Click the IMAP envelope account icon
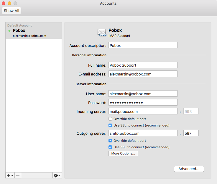The height and width of the screenshot is (184, 217). [x=102, y=33]
